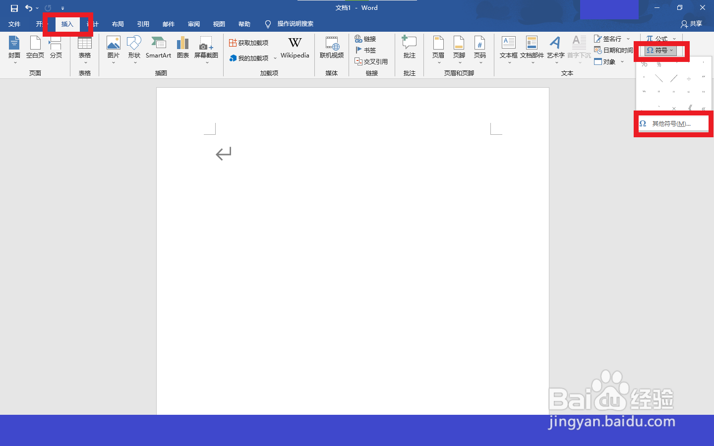This screenshot has height=446, width=714.
Task: Expand the undo history dropdown arrow
Action: point(37,8)
